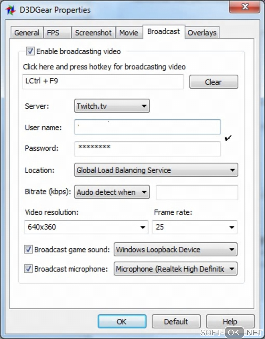Close the D3DGear Properties dialog

click(x=244, y=7)
